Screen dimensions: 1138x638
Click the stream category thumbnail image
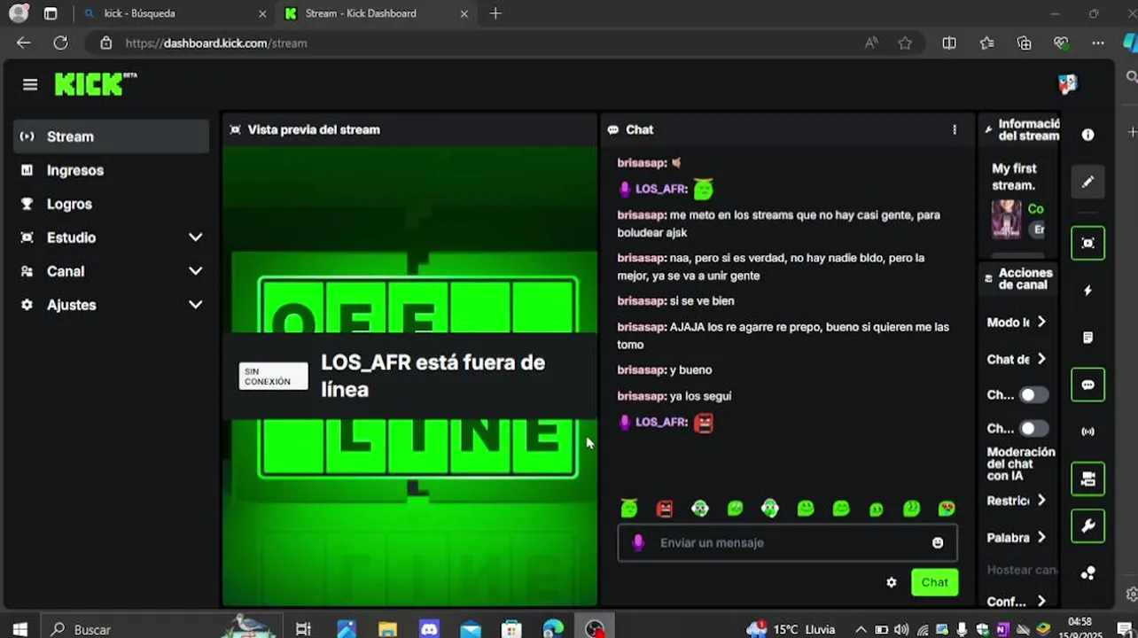1006,219
